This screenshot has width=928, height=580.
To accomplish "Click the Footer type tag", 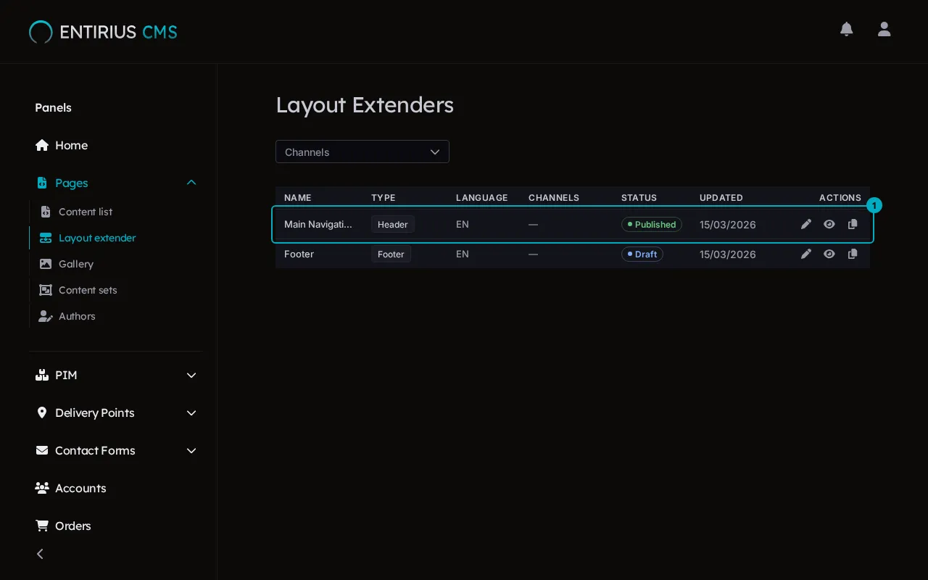I will (x=391, y=254).
